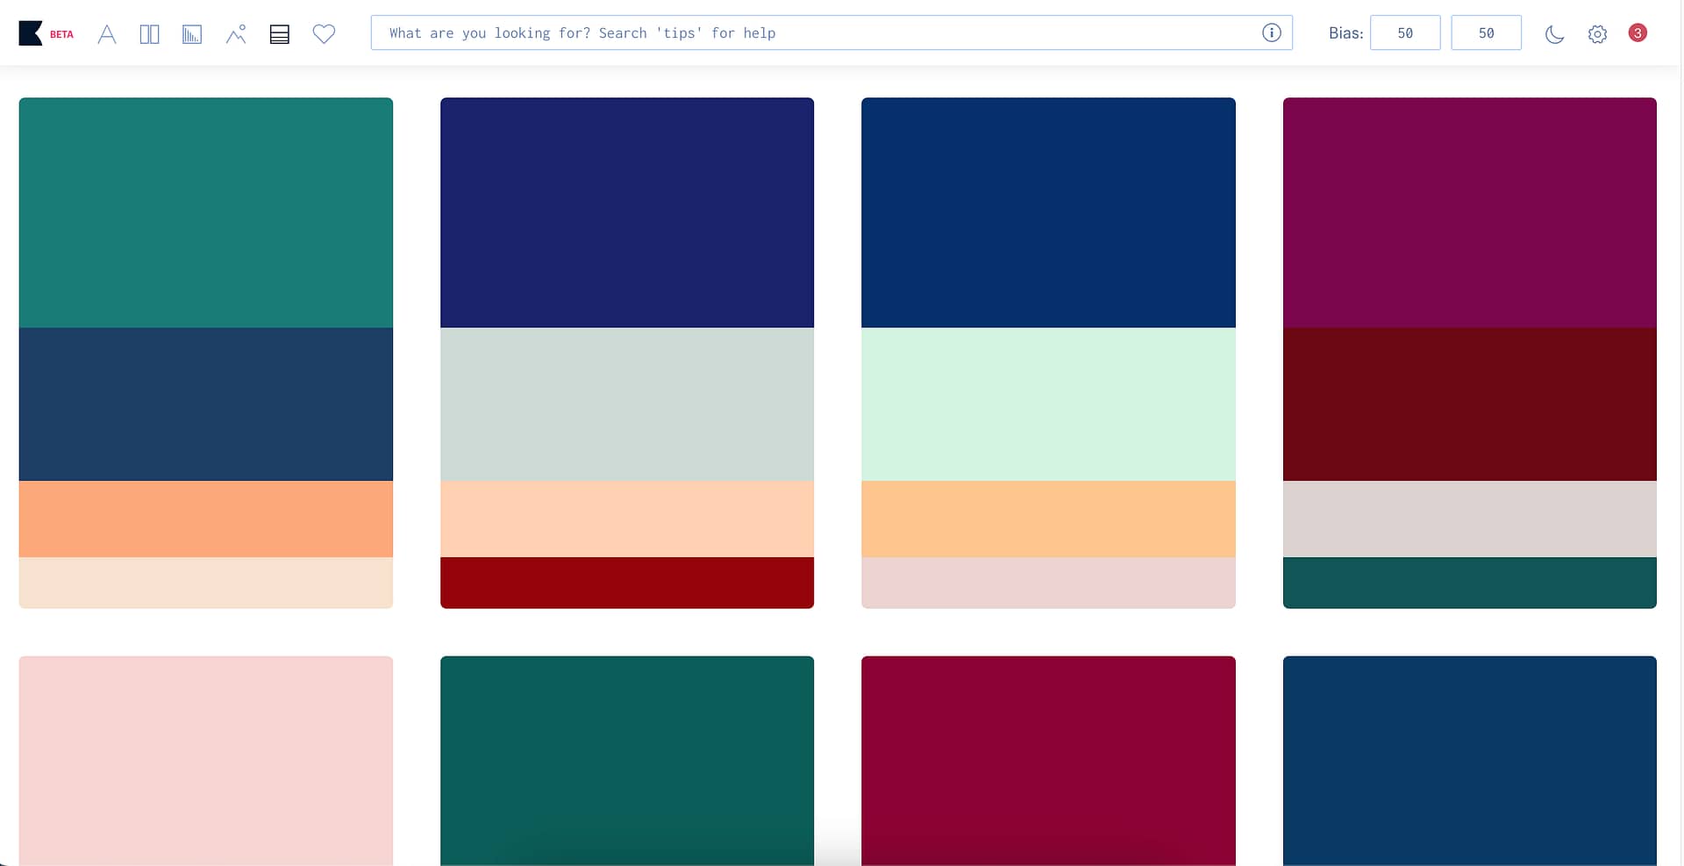
Task: Select the dark teal bottom swatch in fourth palette
Action: click(x=1470, y=583)
